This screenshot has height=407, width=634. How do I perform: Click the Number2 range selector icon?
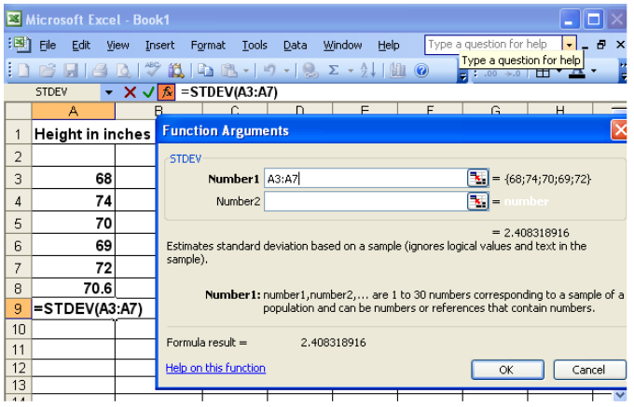477,201
